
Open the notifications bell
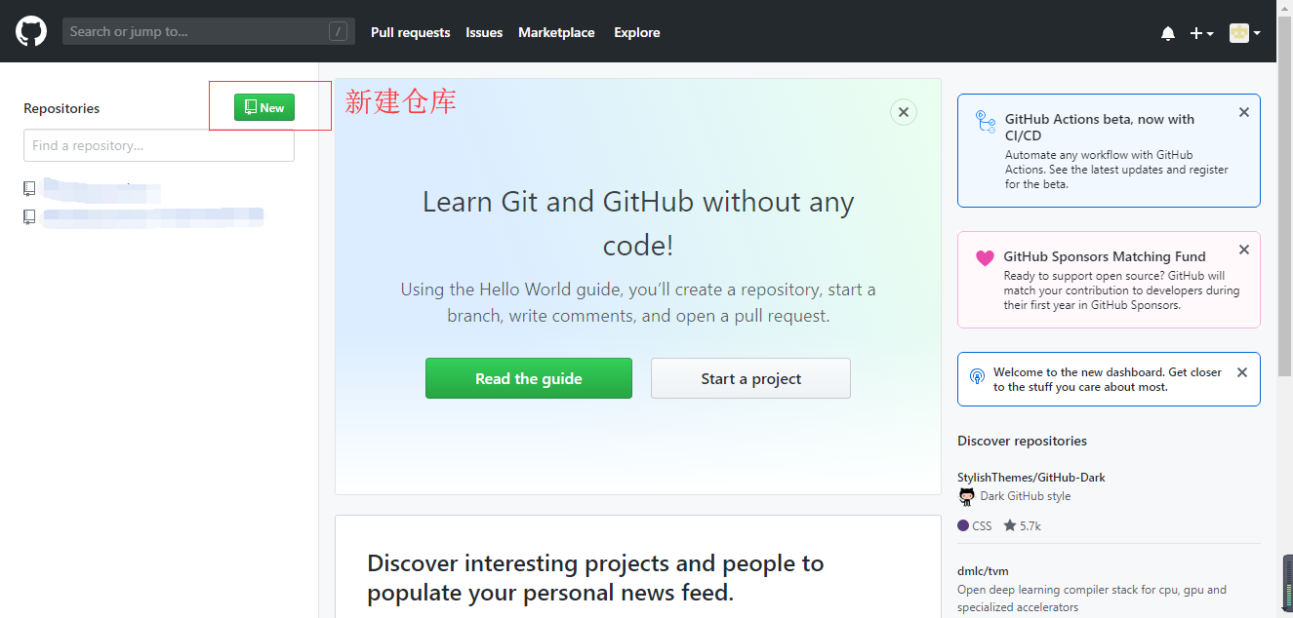[x=1168, y=33]
